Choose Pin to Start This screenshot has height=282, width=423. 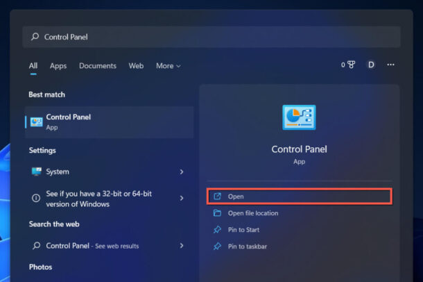tap(300, 230)
